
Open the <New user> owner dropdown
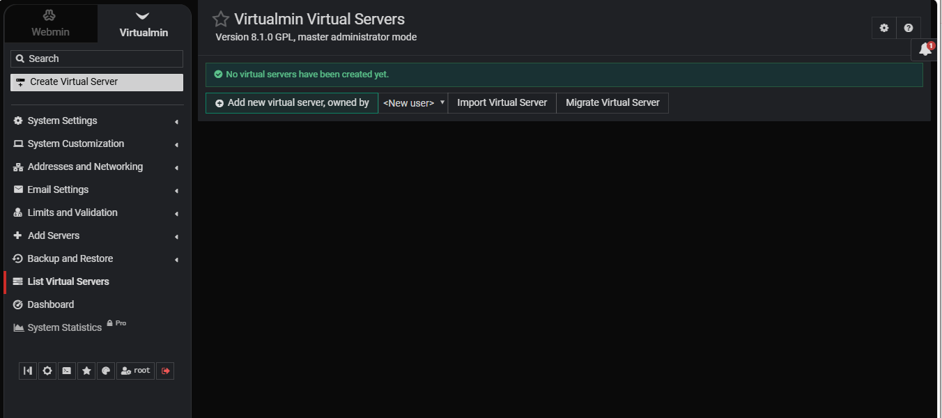coord(413,103)
